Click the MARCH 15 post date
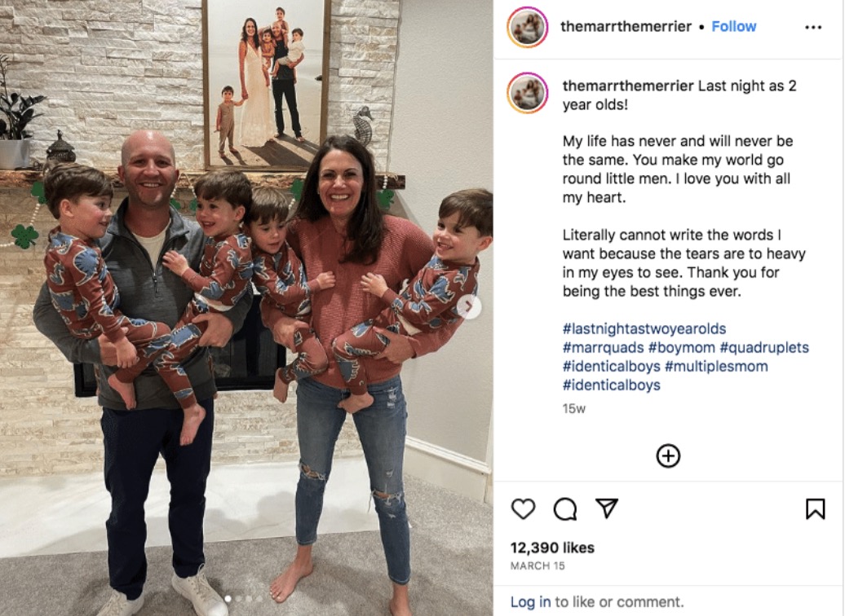The width and height of the screenshot is (845, 616). (538, 566)
